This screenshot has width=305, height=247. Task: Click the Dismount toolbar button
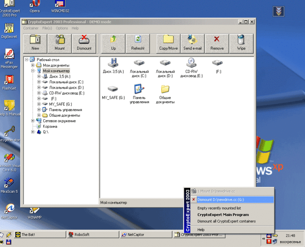tap(84, 44)
